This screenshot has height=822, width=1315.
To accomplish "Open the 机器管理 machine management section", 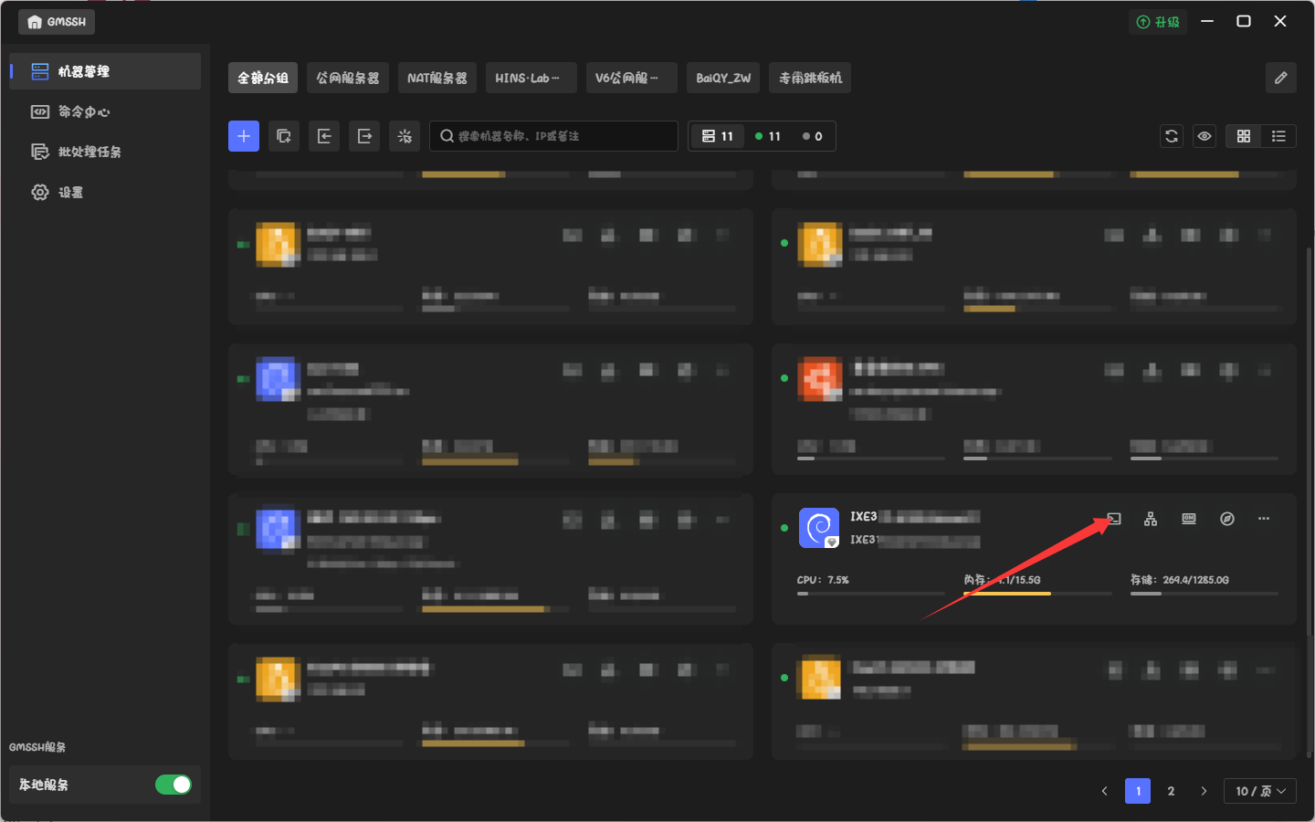I will coord(105,71).
